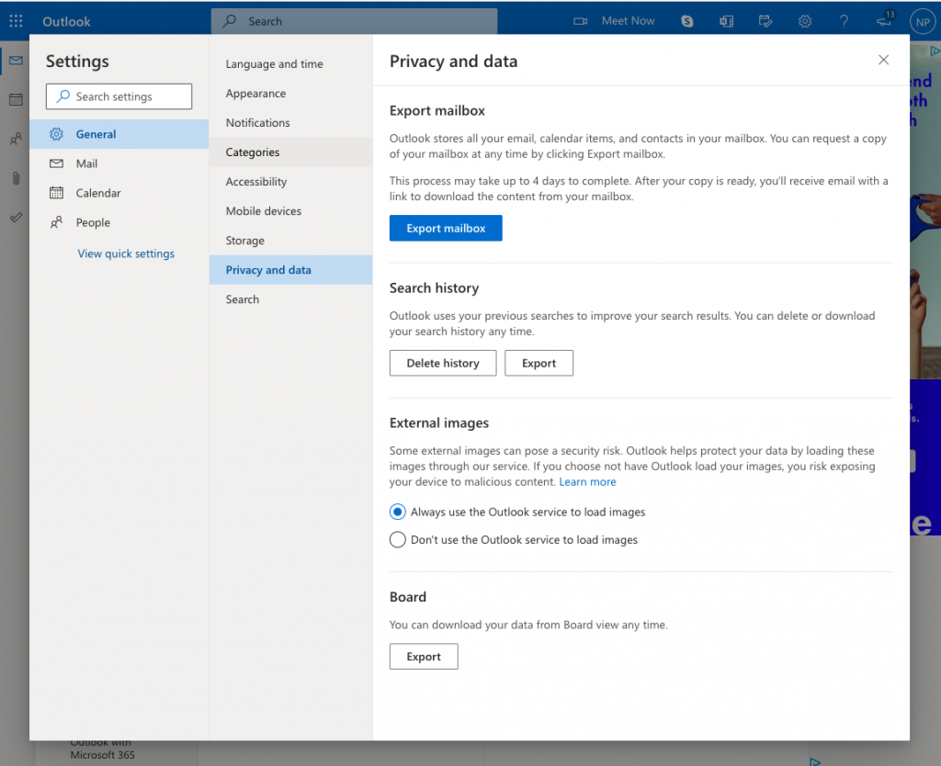Click Meet Now in the header
Viewport: 941px width, 766px height.
628,21
